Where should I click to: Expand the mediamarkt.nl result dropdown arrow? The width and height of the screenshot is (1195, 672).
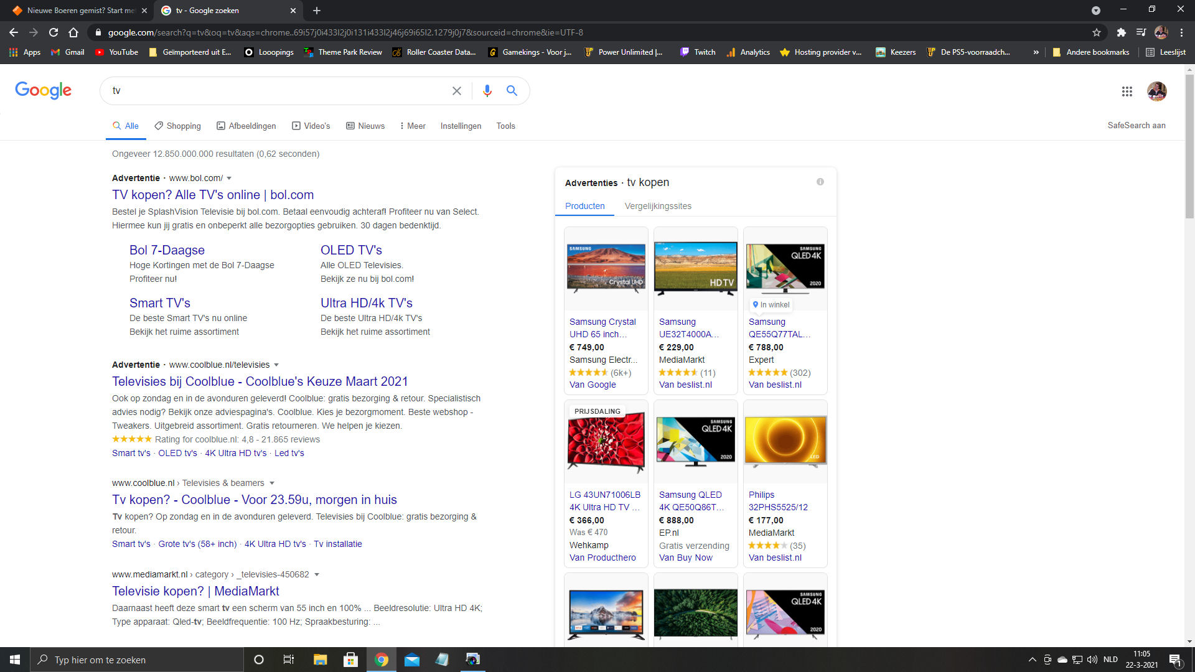pyautogui.click(x=317, y=574)
